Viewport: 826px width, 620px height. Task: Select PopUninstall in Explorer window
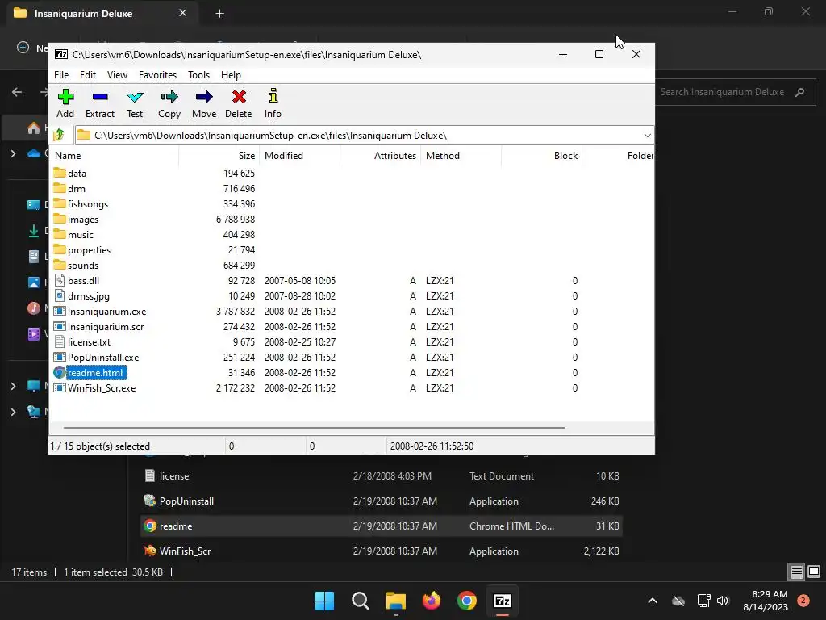[x=382, y=501]
